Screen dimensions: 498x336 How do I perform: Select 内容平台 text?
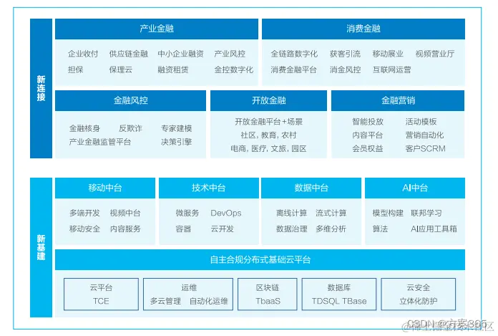coord(368,135)
